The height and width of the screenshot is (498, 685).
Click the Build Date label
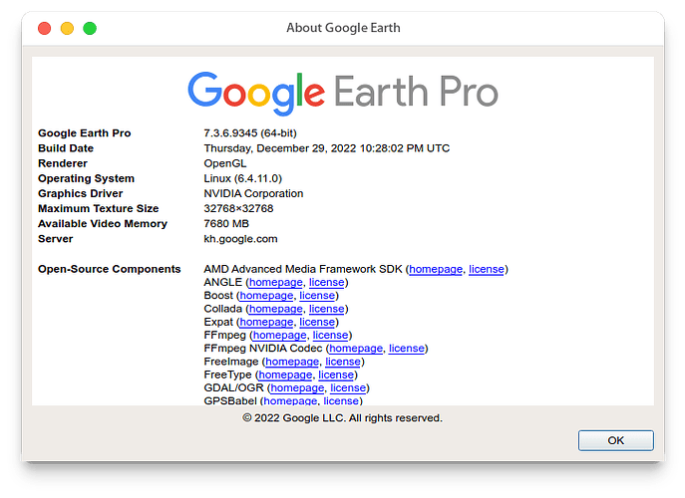(x=66, y=148)
